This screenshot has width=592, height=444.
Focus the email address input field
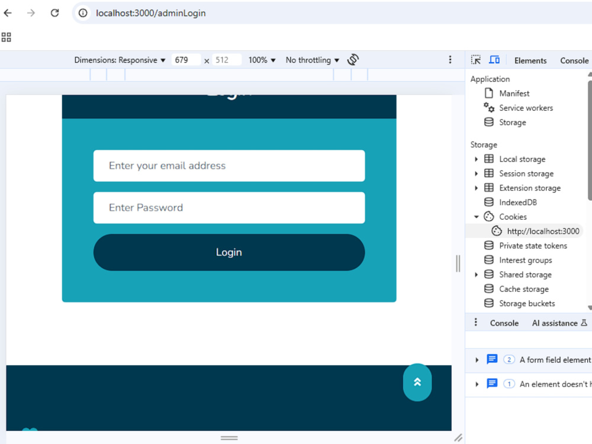(x=229, y=166)
